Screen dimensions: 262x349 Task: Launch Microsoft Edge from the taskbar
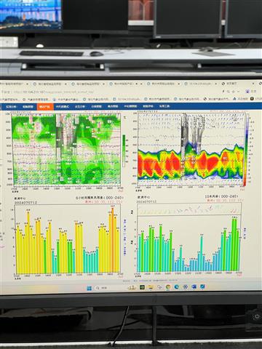coord(177,287)
